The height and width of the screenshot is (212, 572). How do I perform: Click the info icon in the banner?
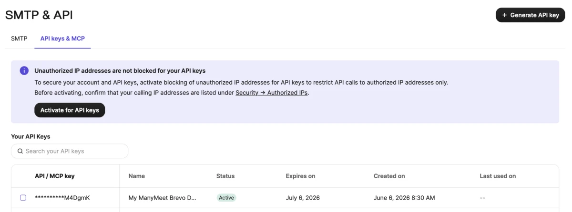point(24,70)
